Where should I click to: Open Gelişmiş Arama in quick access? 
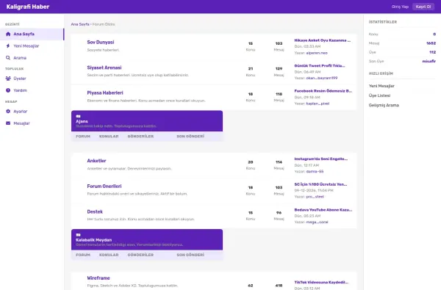384,106
